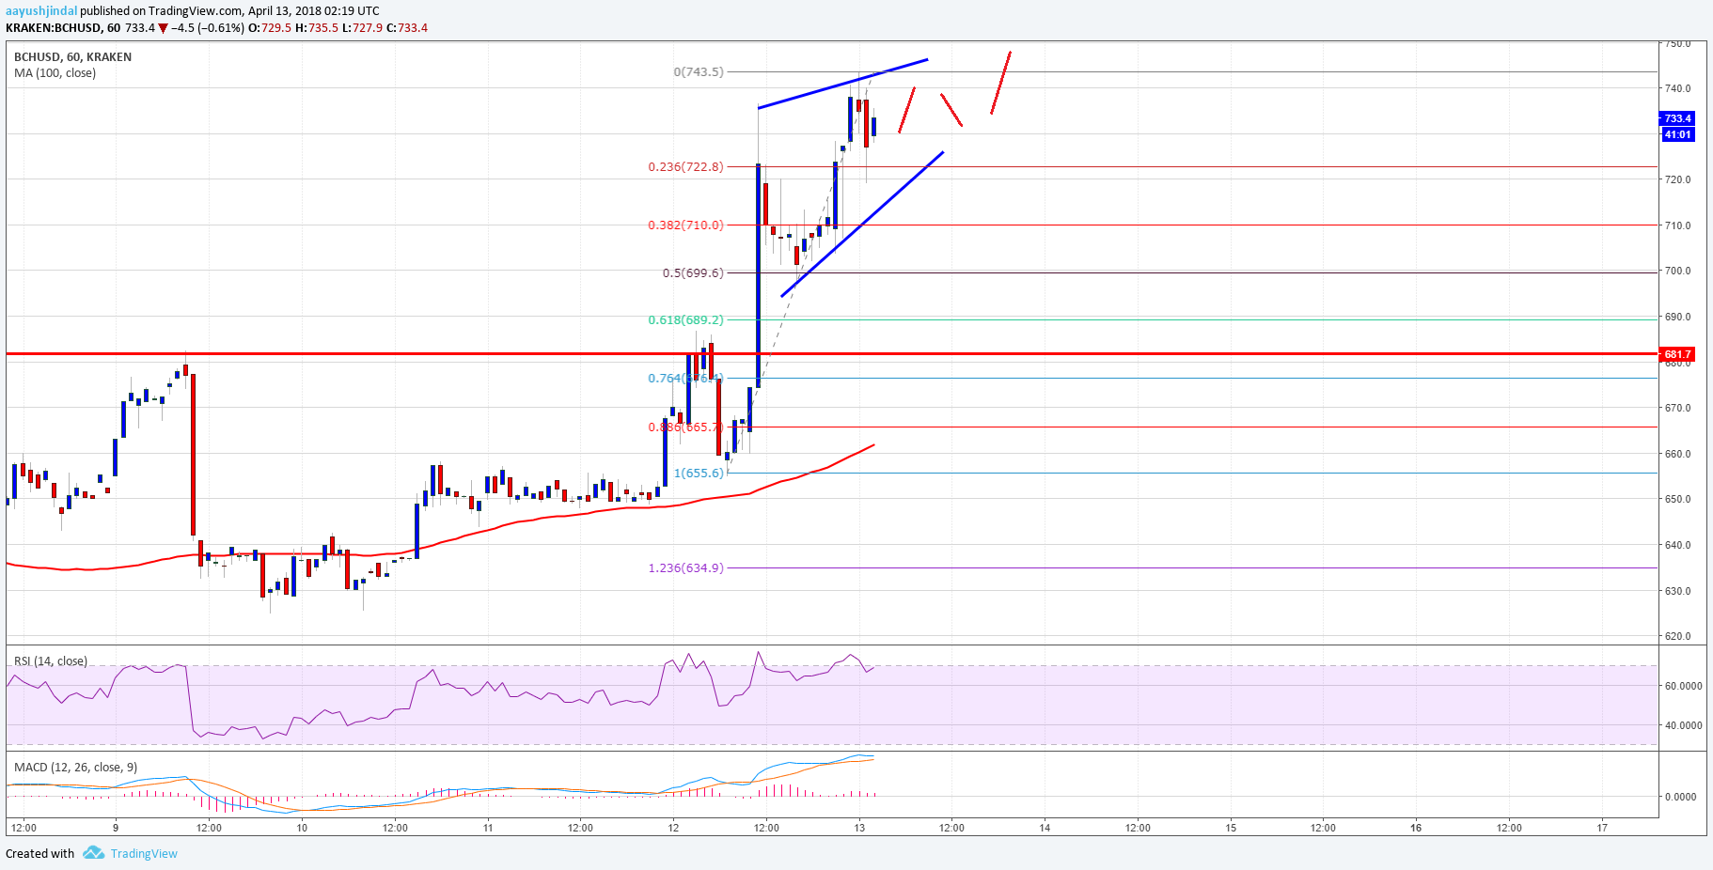Click the 0.236(722.8) Fibonacci level label

685,167
